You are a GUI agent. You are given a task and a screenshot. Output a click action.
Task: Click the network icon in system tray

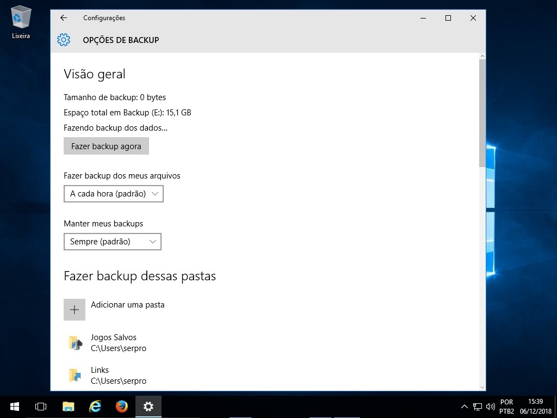478,407
